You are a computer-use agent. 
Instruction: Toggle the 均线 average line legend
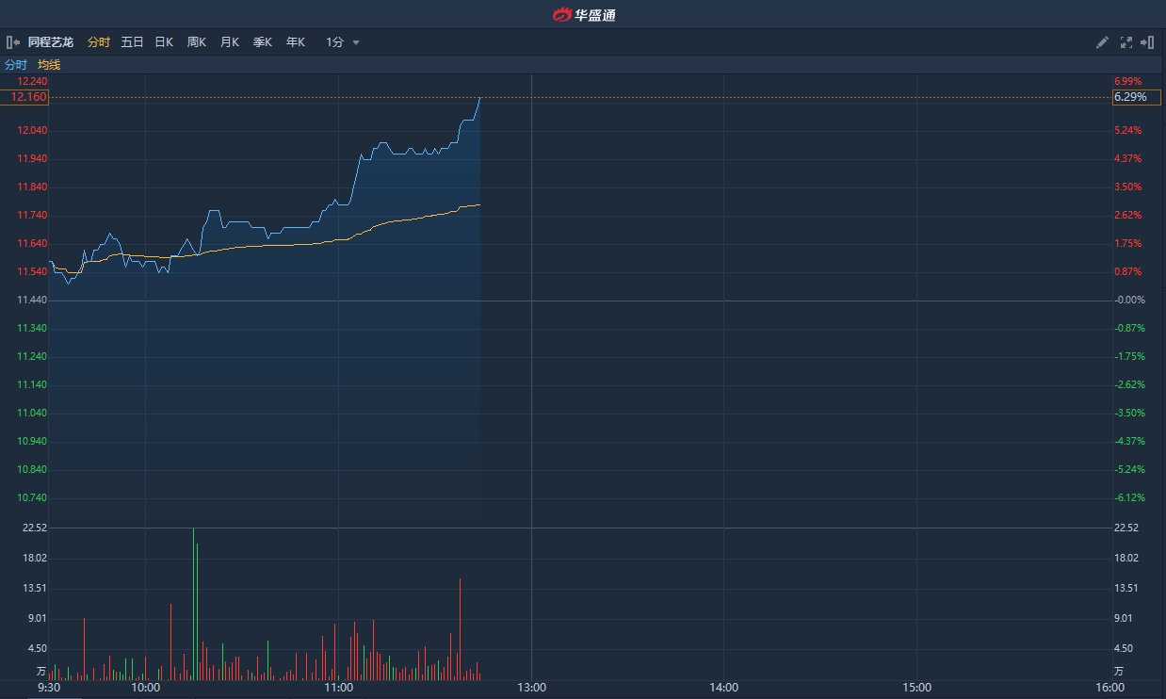click(49, 65)
